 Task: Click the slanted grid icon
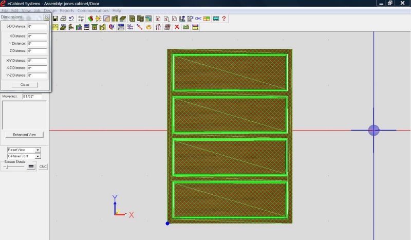pyautogui.click(x=167, y=27)
